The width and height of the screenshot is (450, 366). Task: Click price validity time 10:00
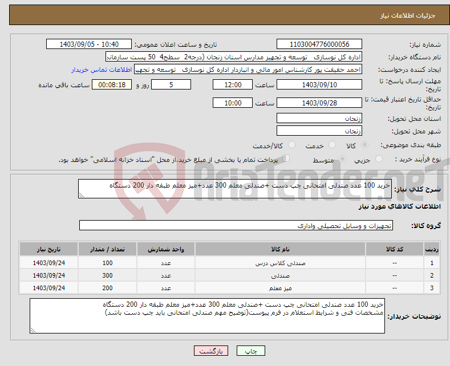233,103
